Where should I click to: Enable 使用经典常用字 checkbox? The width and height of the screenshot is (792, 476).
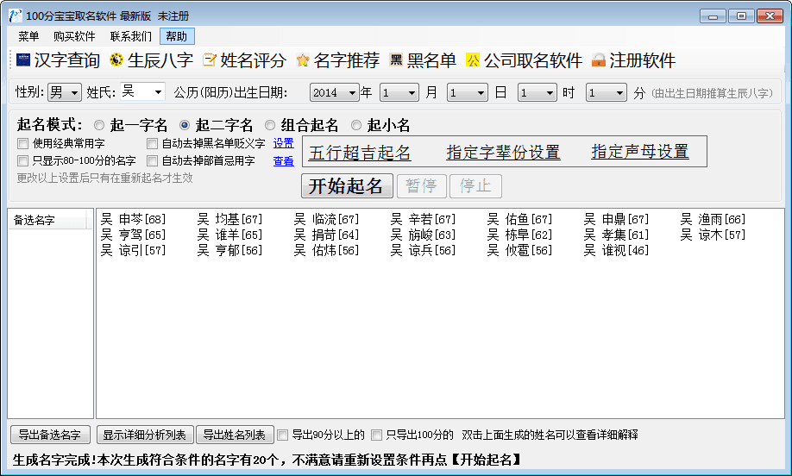point(23,143)
